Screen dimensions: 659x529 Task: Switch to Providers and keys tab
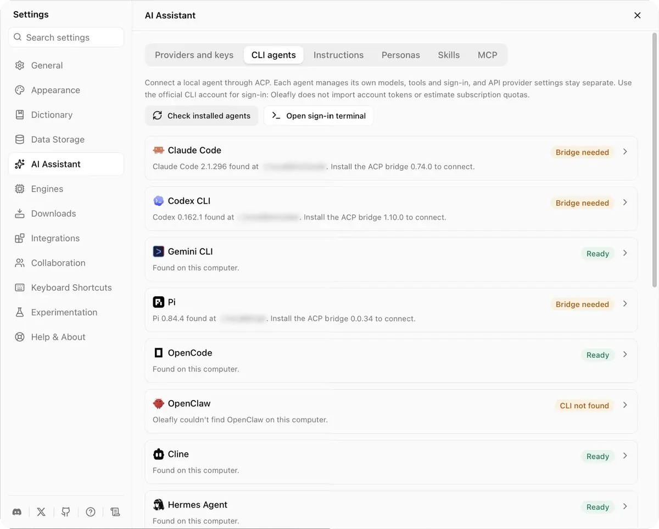point(194,55)
